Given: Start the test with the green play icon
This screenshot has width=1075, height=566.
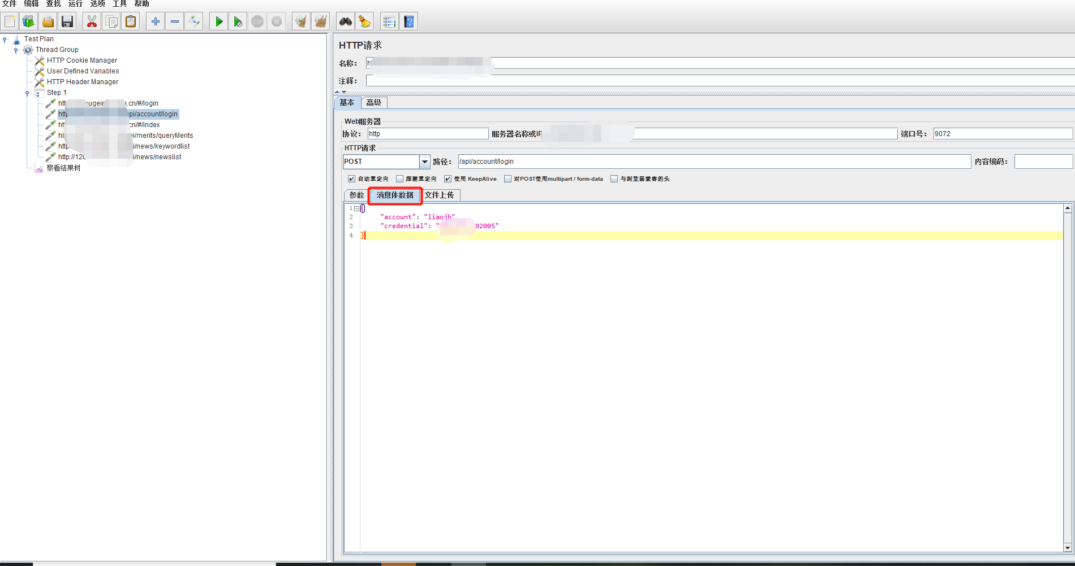Looking at the screenshot, I should click(218, 21).
